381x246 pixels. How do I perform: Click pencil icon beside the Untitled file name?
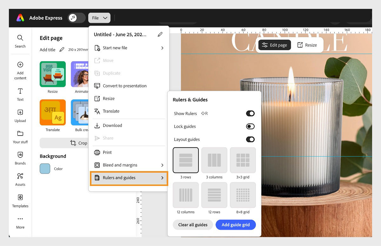click(x=160, y=34)
